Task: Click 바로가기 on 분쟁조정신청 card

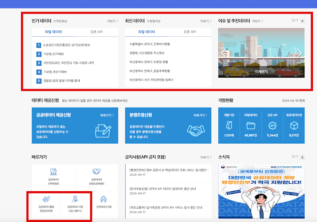Action: (200, 115)
